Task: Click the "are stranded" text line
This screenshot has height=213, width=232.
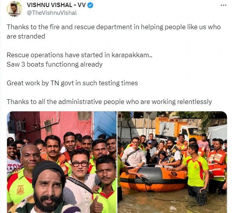Action: pos(26,36)
